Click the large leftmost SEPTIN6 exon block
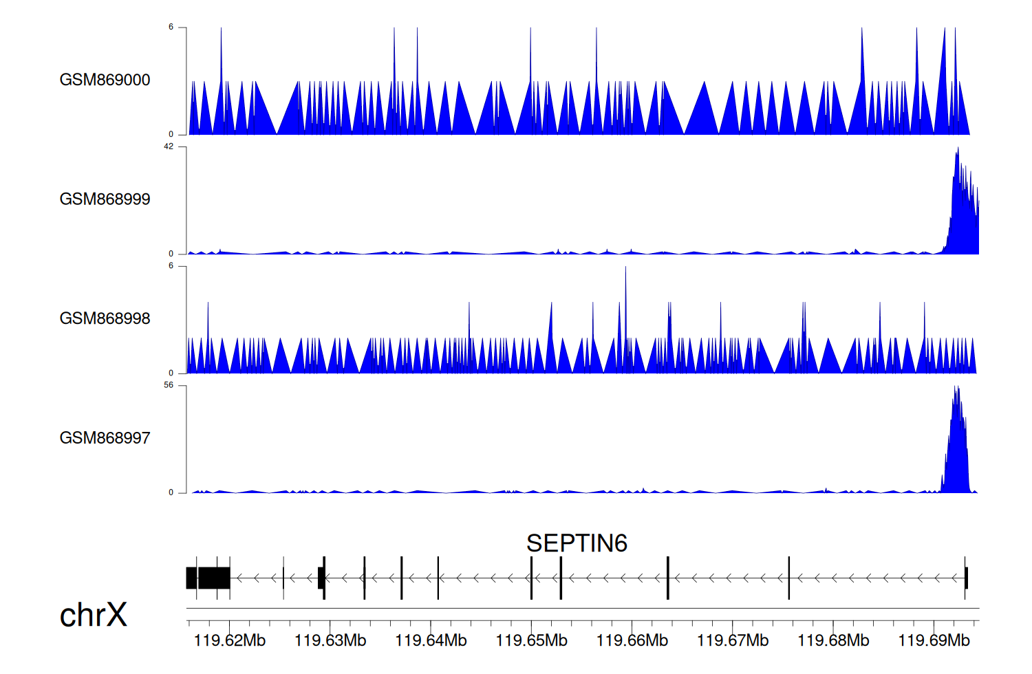Viewport: 1032px width, 674px height. coord(213,578)
